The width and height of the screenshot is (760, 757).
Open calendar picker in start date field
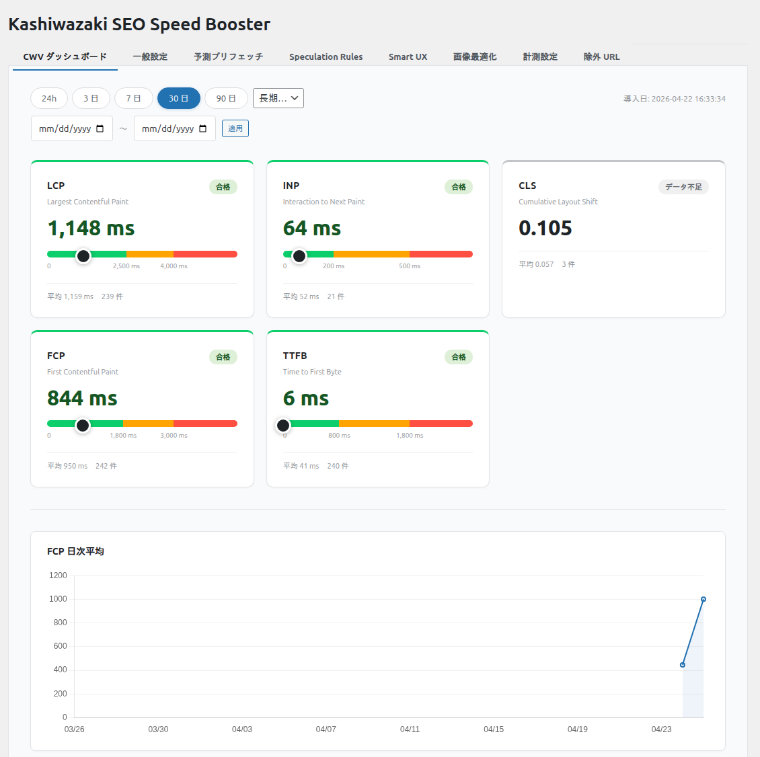[x=100, y=128]
